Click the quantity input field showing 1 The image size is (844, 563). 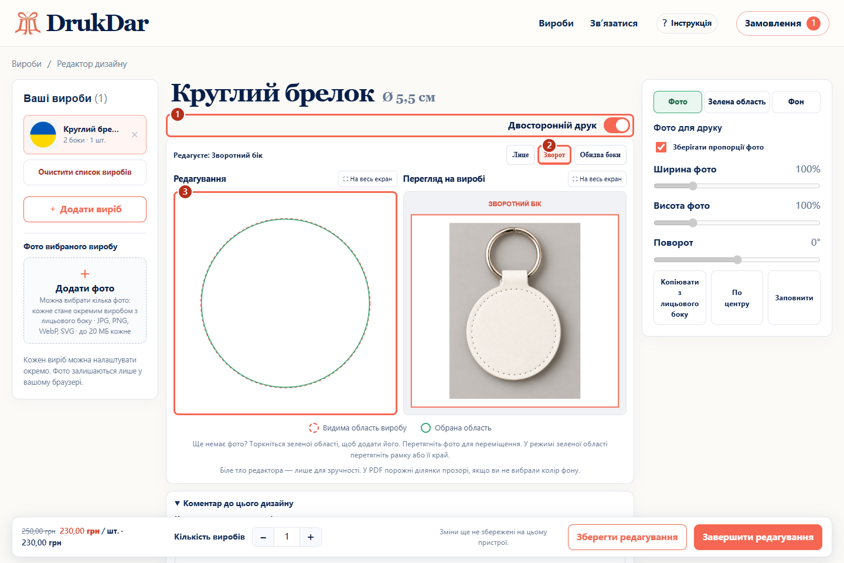point(287,537)
